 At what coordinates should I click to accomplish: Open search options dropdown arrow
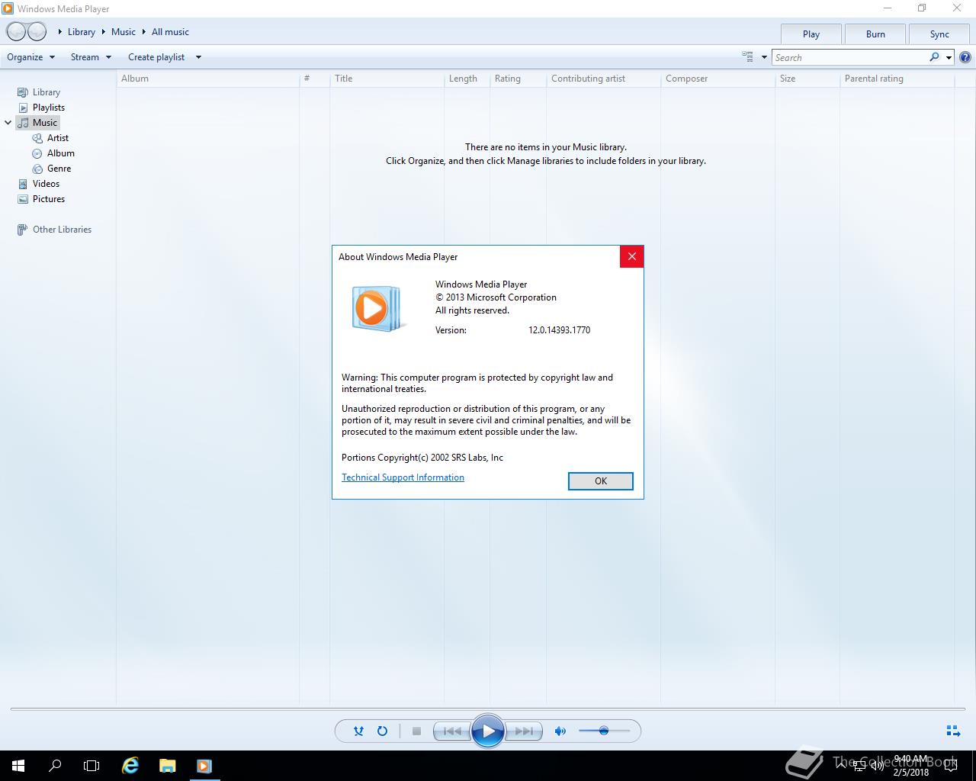click(x=949, y=57)
